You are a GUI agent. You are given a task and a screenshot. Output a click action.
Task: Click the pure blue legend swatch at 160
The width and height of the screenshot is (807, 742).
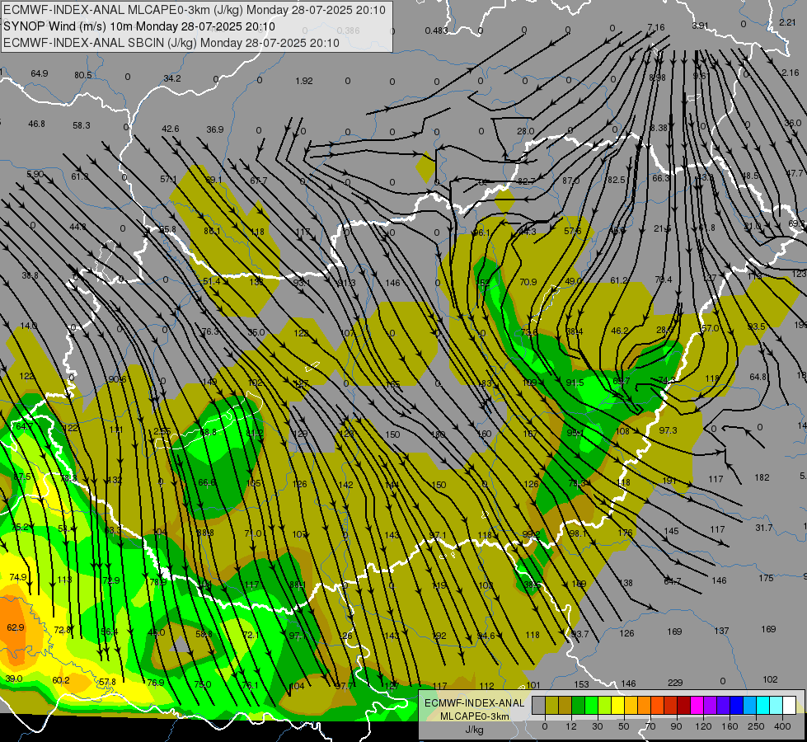[x=737, y=705]
